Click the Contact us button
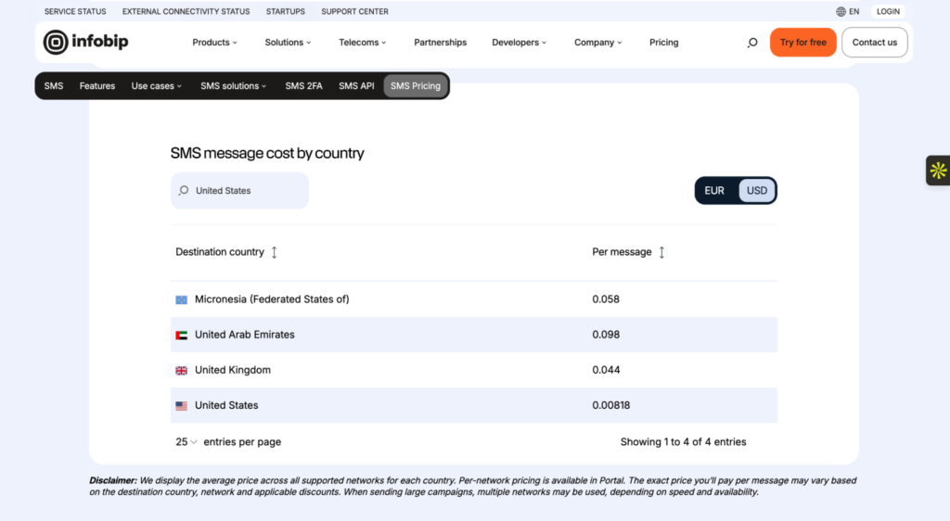The image size is (950, 521). click(x=874, y=43)
